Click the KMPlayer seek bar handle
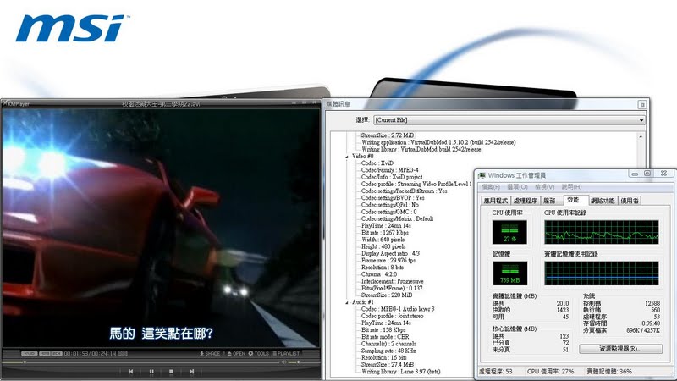Image resolution: width=677 pixels, height=381 pixels. coord(25,362)
